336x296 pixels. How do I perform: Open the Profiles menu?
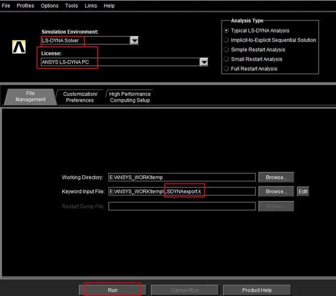(x=25, y=6)
